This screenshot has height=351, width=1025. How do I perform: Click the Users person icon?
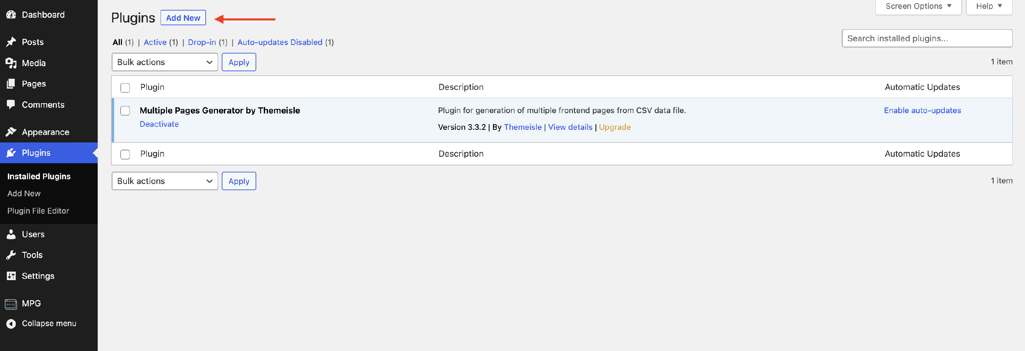11,234
